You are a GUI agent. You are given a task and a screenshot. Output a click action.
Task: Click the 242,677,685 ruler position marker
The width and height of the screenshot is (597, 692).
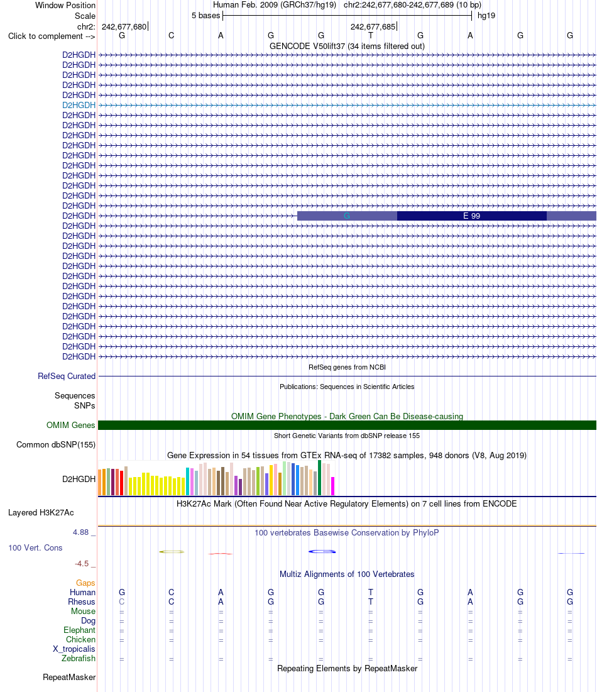[373, 26]
